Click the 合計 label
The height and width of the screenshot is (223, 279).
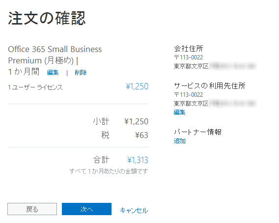[x=101, y=160]
